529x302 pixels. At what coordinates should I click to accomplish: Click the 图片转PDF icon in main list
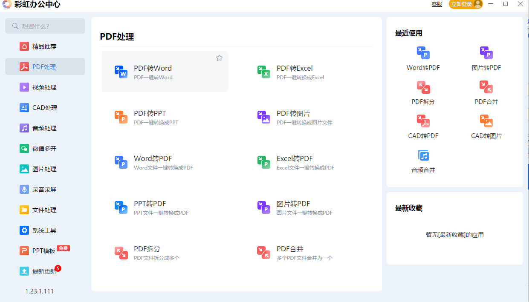[x=264, y=207]
